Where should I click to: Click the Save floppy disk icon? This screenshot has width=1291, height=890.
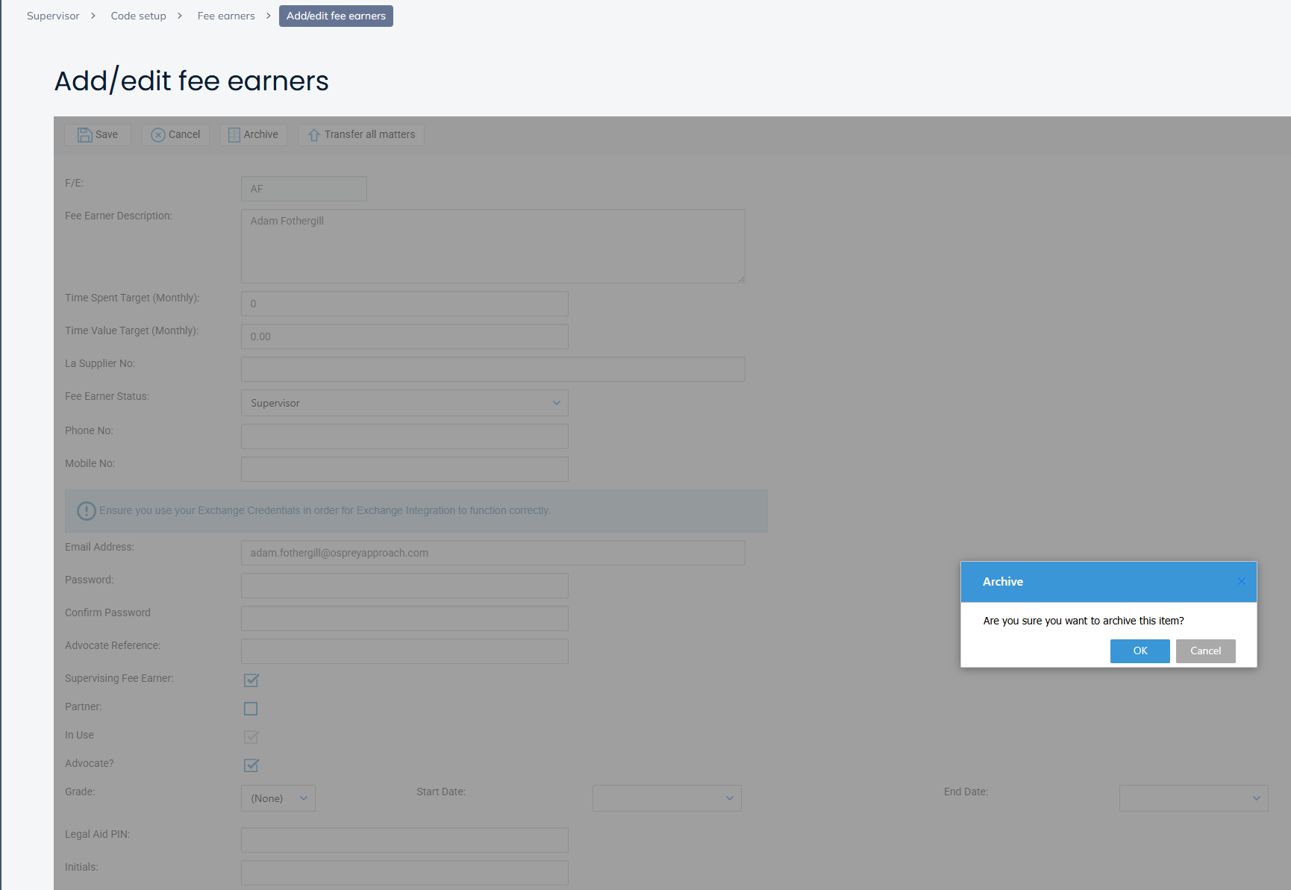coord(84,135)
